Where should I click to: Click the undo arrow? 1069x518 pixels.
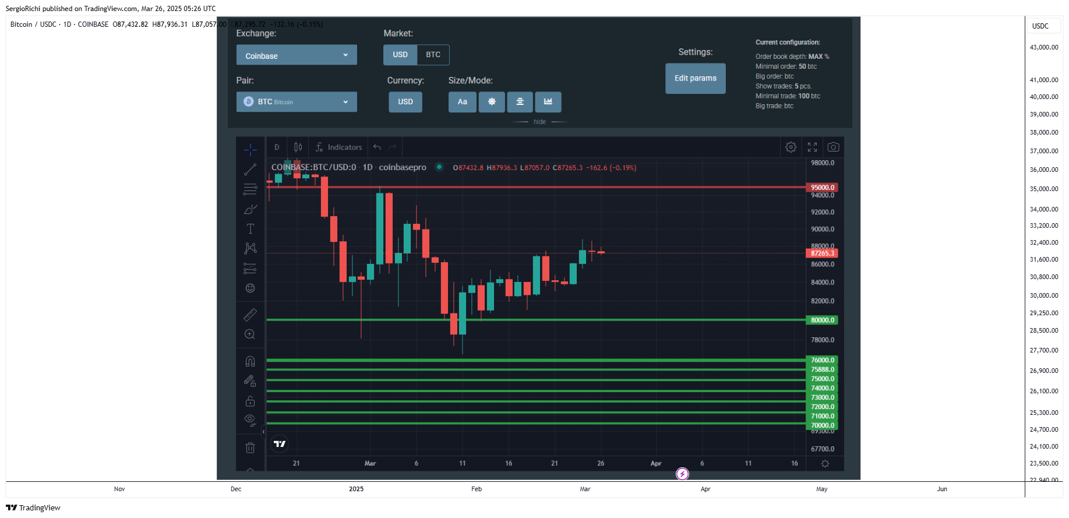pyautogui.click(x=377, y=147)
